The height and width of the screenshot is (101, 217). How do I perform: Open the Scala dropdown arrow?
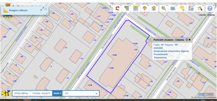coord(96,93)
